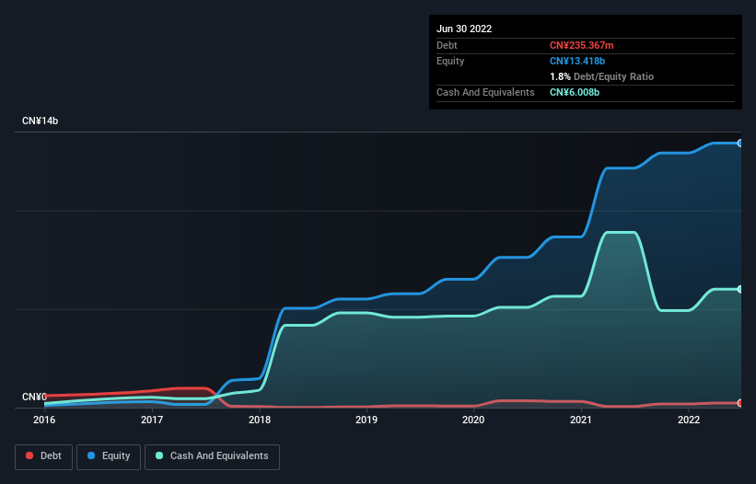Viewport: 756px width, 484px height.
Task: Select the teal Cash endpoint marker
Action: 740,289
